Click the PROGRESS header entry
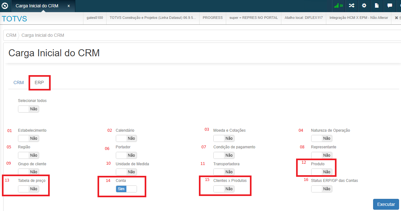 click(x=213, y=18)
